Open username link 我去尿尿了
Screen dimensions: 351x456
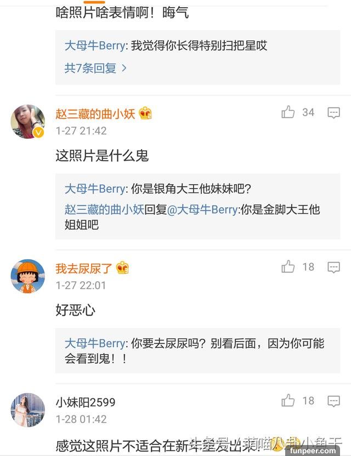tap(84, 268)
